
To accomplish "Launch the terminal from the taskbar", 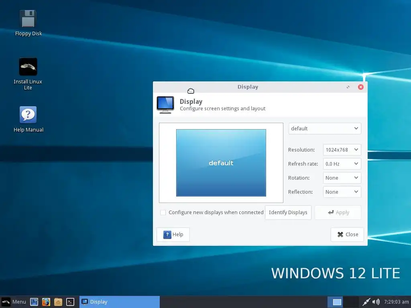I will pos(70,302).
